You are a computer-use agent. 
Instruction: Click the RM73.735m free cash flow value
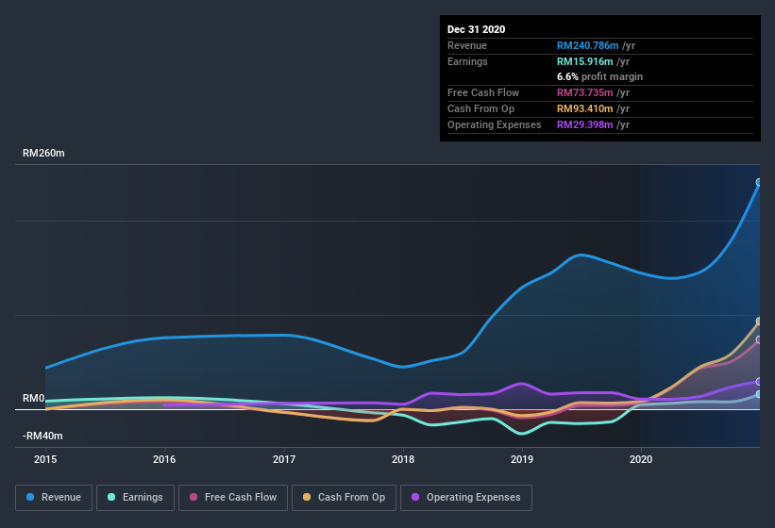click(x=584, y=92)
